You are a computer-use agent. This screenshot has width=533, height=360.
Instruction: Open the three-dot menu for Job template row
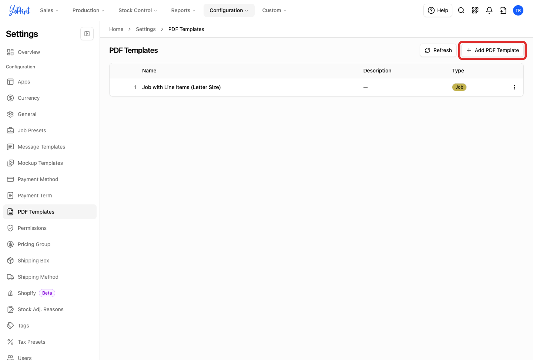514,87
